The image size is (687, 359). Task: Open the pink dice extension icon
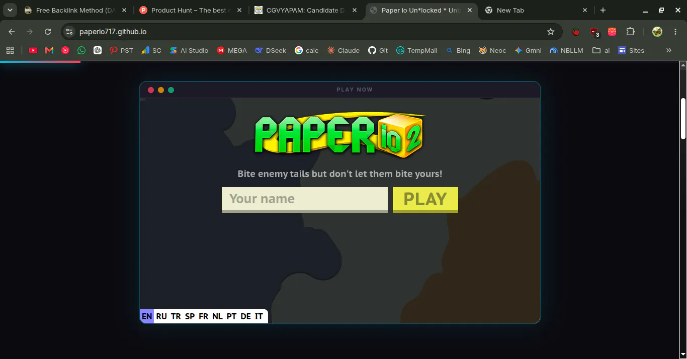612,32
